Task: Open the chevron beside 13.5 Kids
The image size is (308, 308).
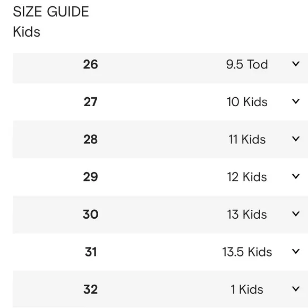Action: pos(296,251)
